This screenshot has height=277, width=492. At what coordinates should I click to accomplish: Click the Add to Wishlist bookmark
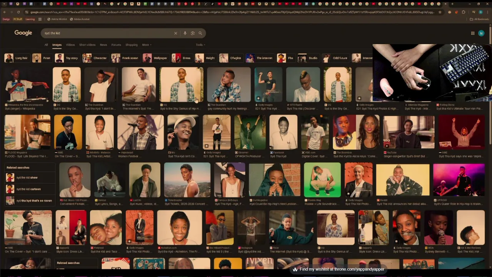[57, 19]
